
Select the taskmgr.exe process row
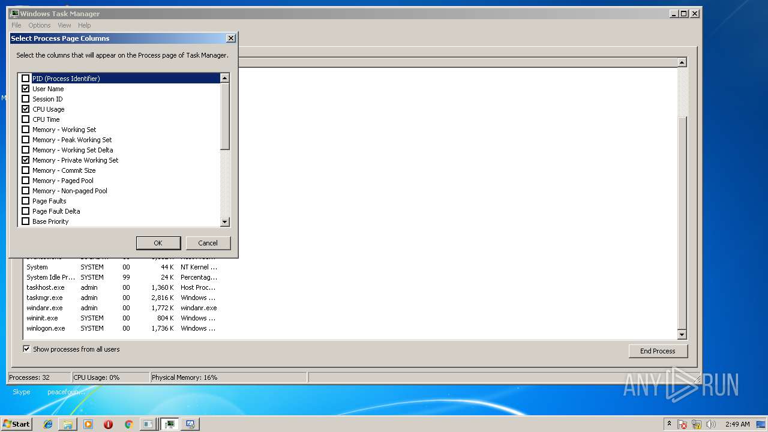coord(122,298)
